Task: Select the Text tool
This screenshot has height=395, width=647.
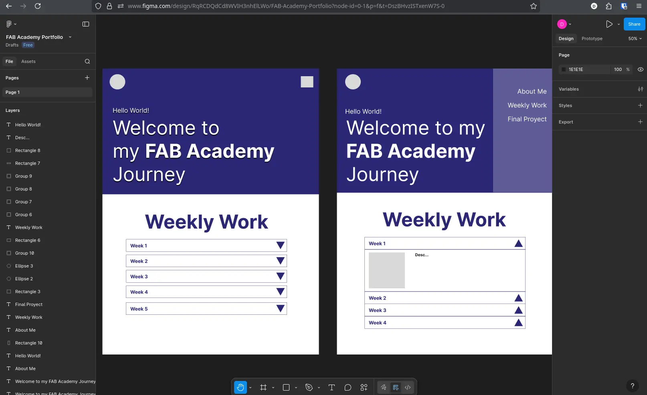Action: 332,387
